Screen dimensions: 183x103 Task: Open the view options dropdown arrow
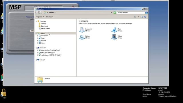[x=138, y=17]
